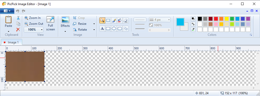Select the medium line style
This screenshot has height=96, width=260.
[140, 24]
